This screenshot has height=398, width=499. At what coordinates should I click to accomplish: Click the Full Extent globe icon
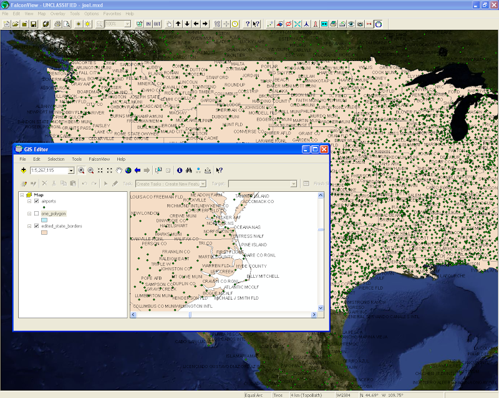click(128, 171)
